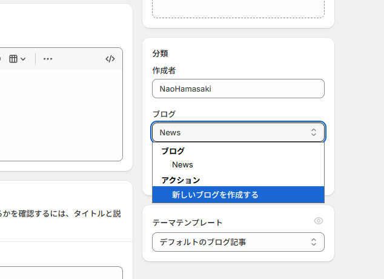Select 新しいブログを作成する action
Image resolution: width=384 pixels, height=279 pixels.
point(238,195)
